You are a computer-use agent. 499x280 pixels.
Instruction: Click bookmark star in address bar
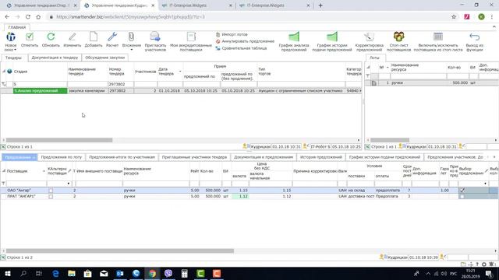454,17
